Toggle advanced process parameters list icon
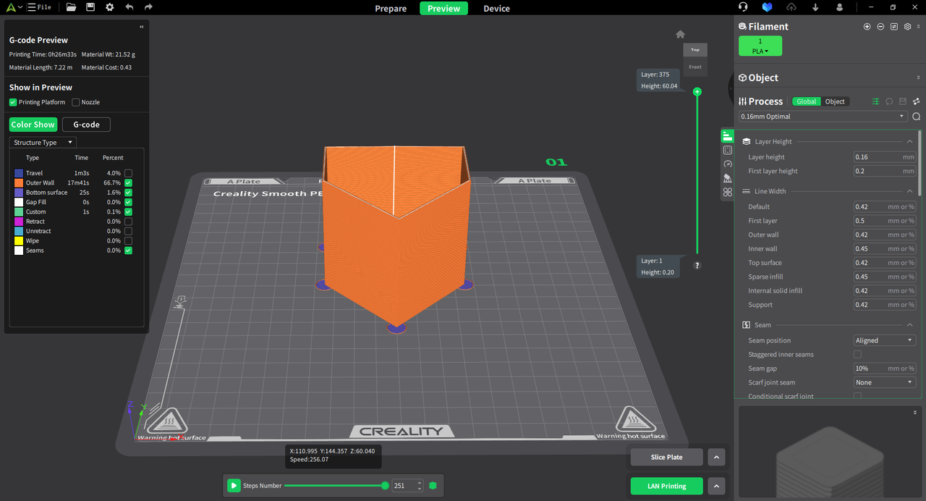 (875, 101)
